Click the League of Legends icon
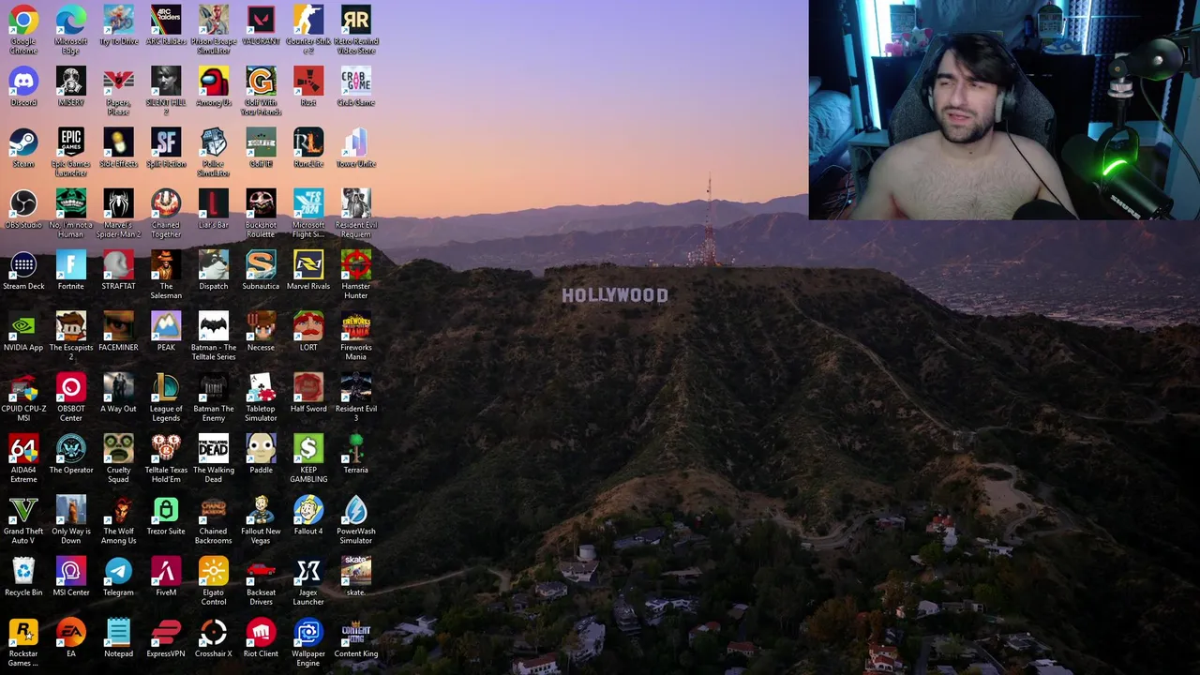The height and width of the screenshot is (675, 1200). 166,387
